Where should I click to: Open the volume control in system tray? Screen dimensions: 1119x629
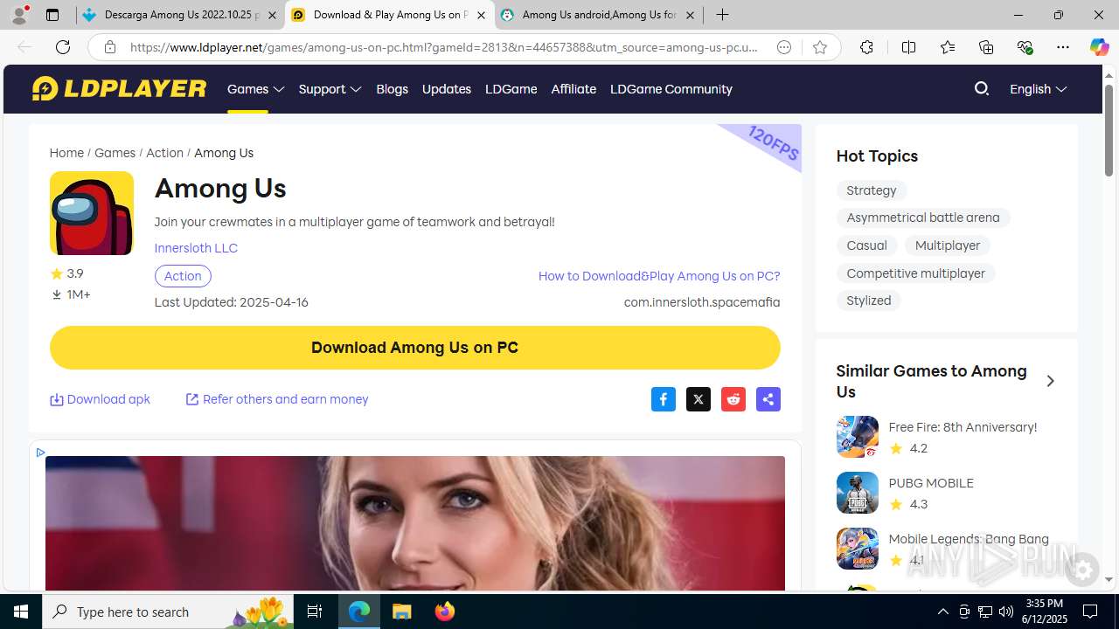point(1006,612)
